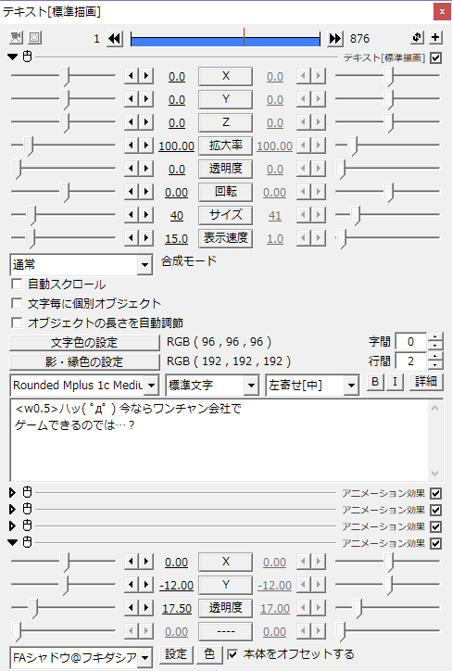Enable the 自動スクロール checkbox

tap(17, 285)
